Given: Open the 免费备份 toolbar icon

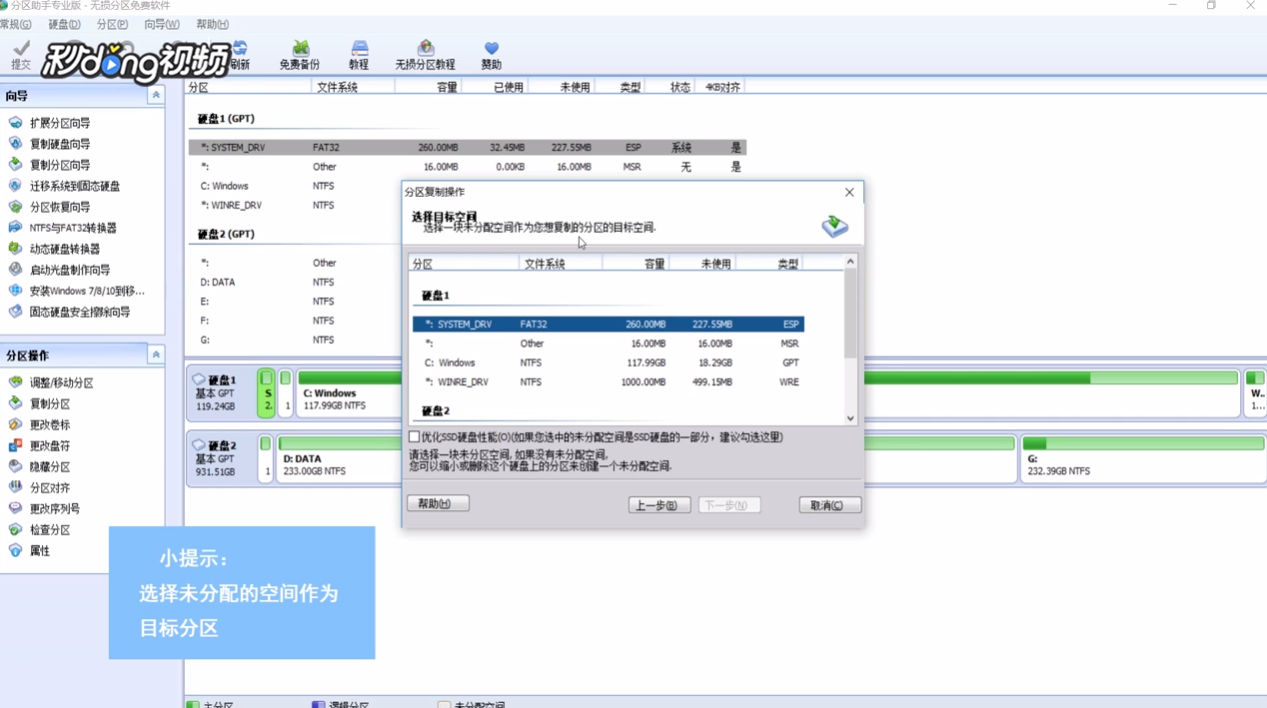Looking at the screenshot, I should (300, 55).
